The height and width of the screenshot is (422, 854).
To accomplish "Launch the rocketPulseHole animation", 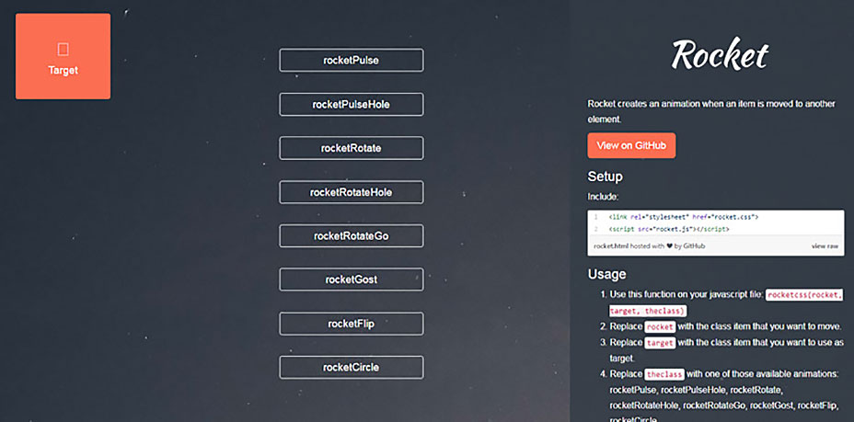I will (351, 105).
